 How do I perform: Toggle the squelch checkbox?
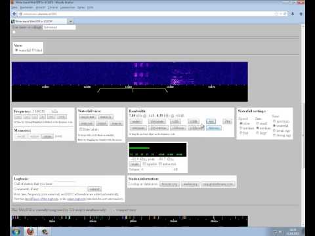click(144, 164)
